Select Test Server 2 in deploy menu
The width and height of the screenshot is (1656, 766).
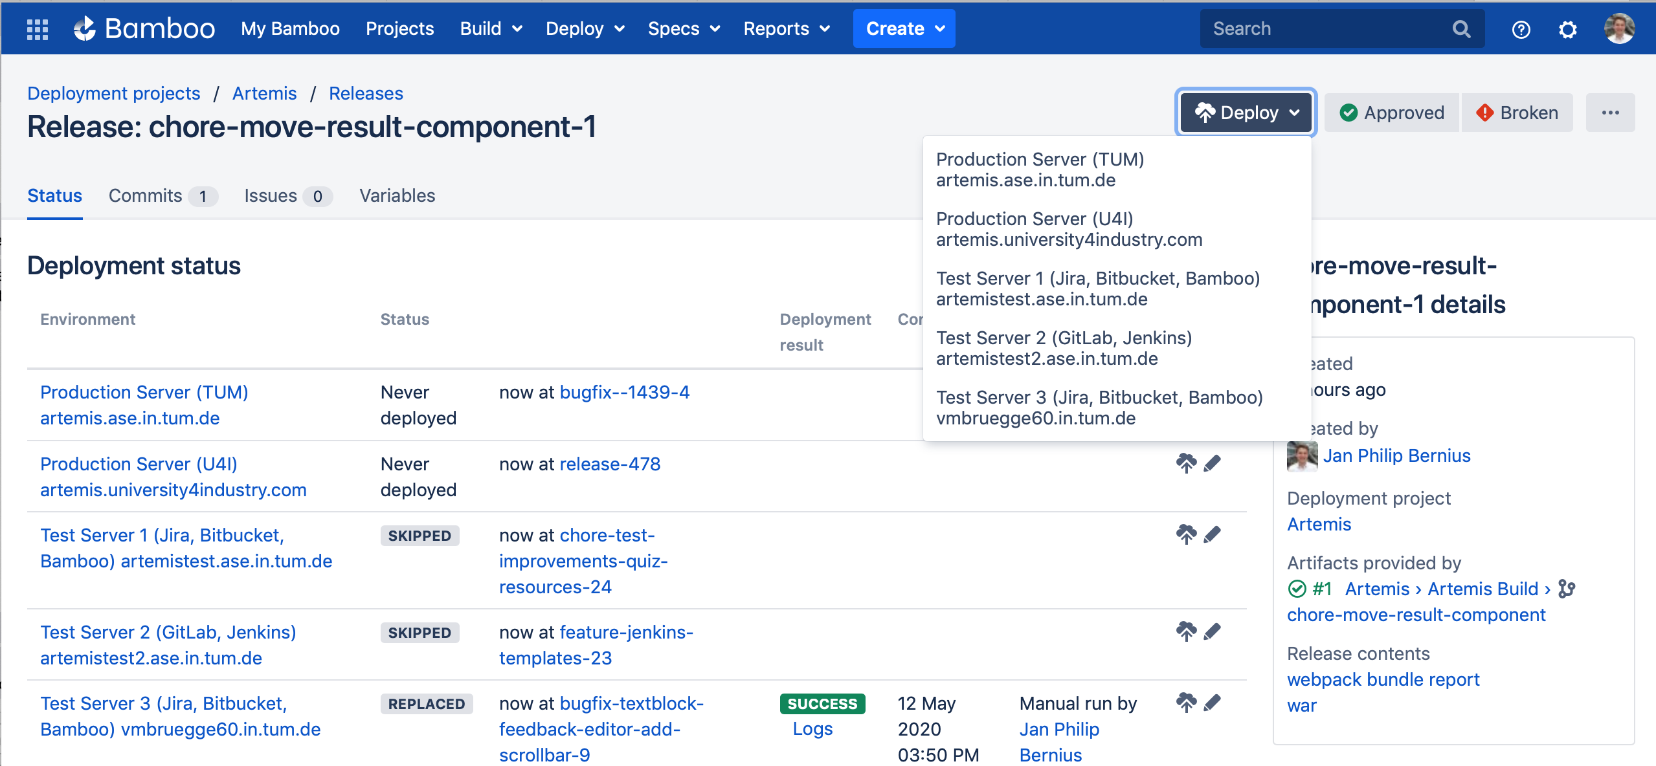tap(1117, 348)
